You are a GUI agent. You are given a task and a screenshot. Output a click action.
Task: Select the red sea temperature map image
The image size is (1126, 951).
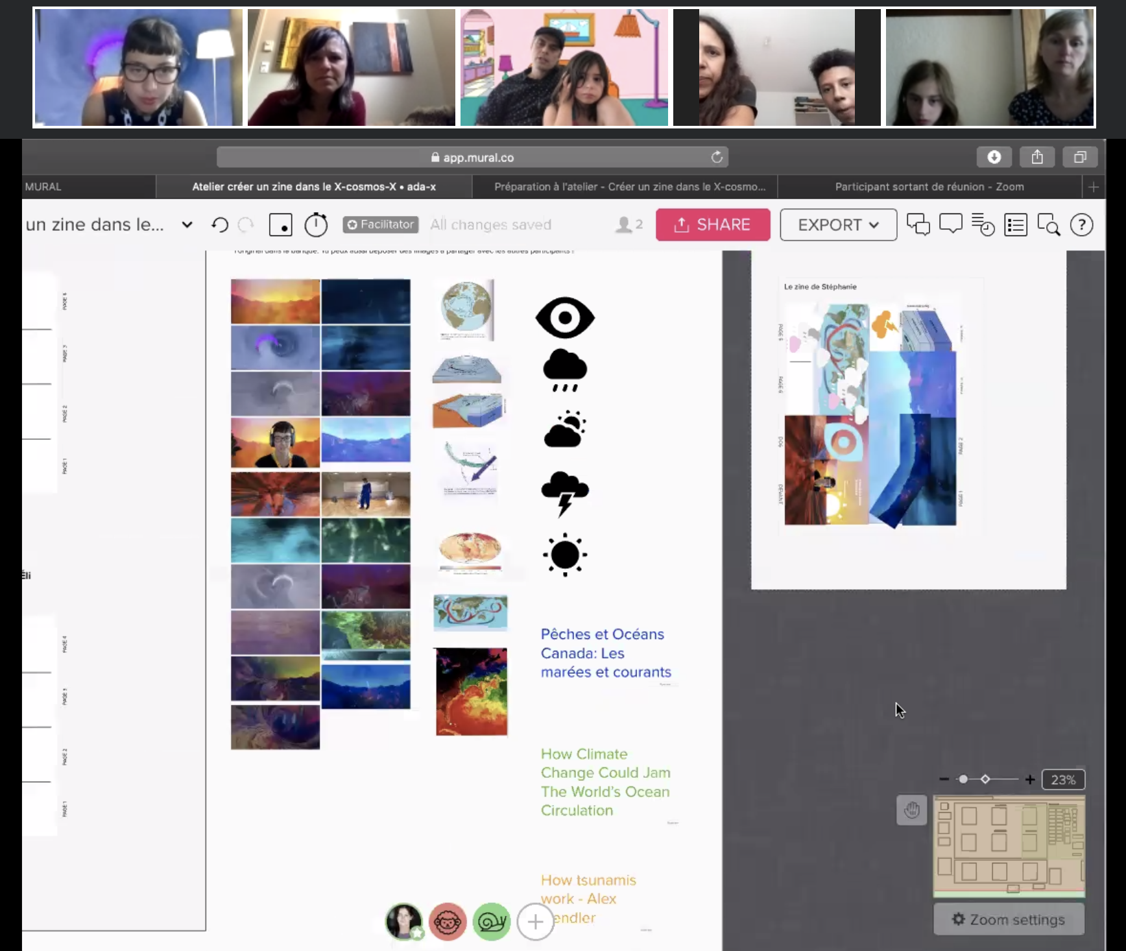[472, 692]
